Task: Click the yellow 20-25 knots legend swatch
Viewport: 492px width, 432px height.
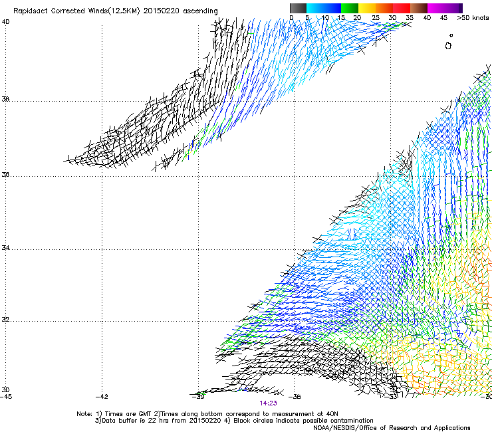Action: click(x=367, y=8)
